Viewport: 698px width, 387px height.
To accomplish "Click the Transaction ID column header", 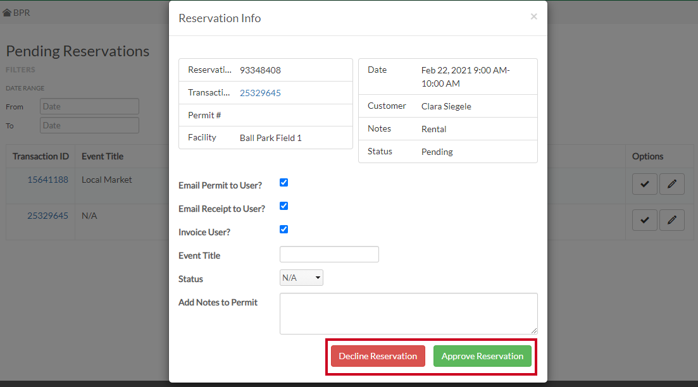I will 41,156.
